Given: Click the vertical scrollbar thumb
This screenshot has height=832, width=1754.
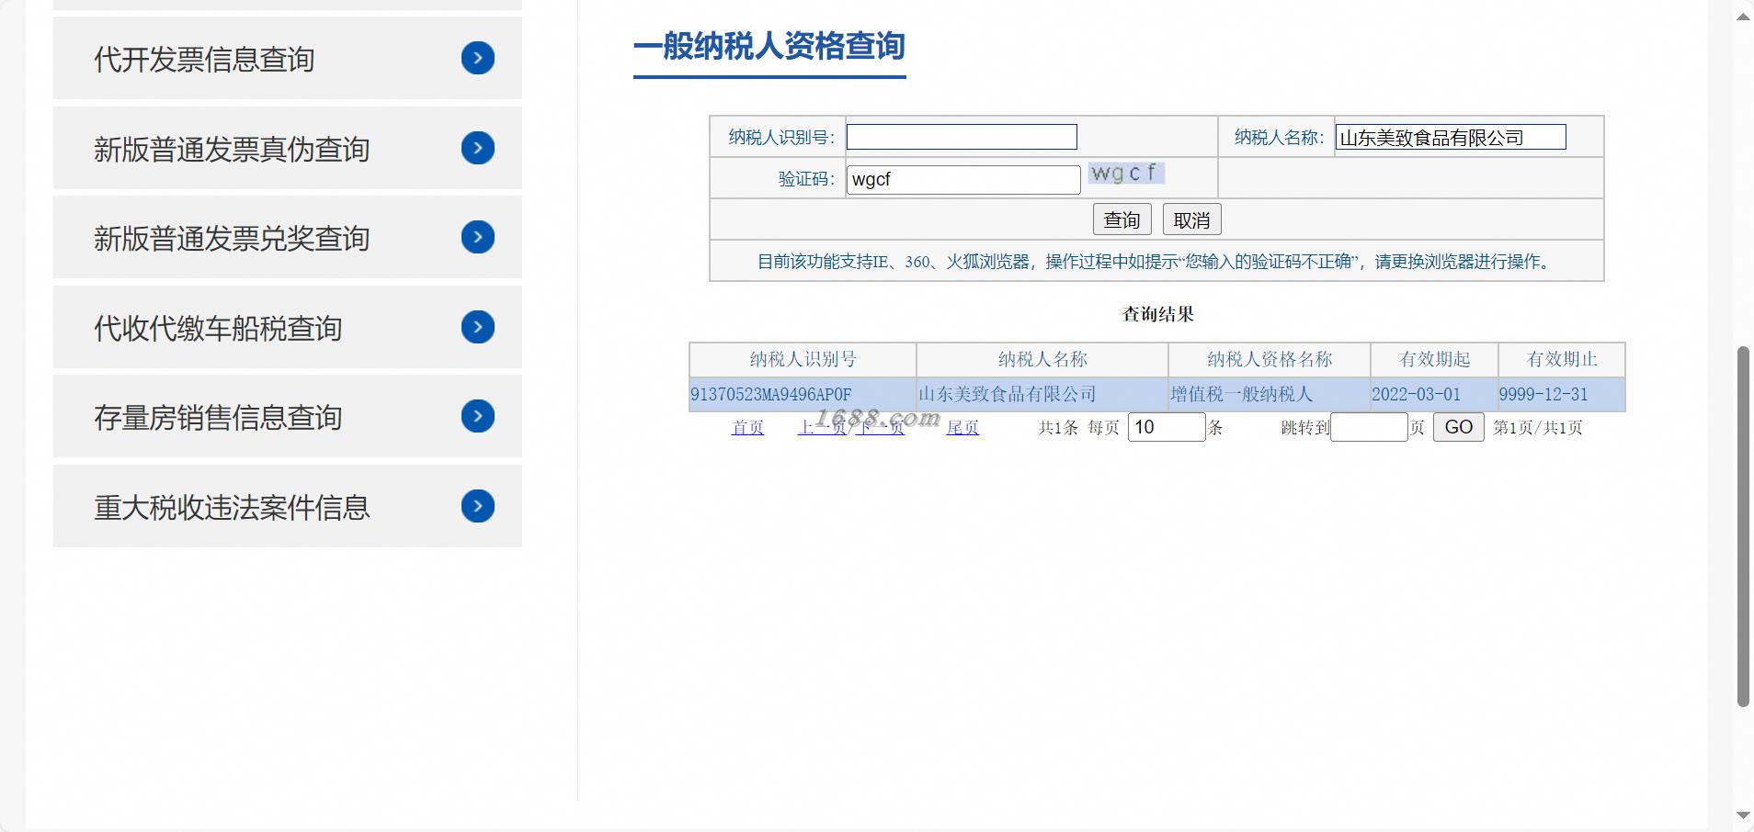Looking at the screenshot, I should point(1743,526).
